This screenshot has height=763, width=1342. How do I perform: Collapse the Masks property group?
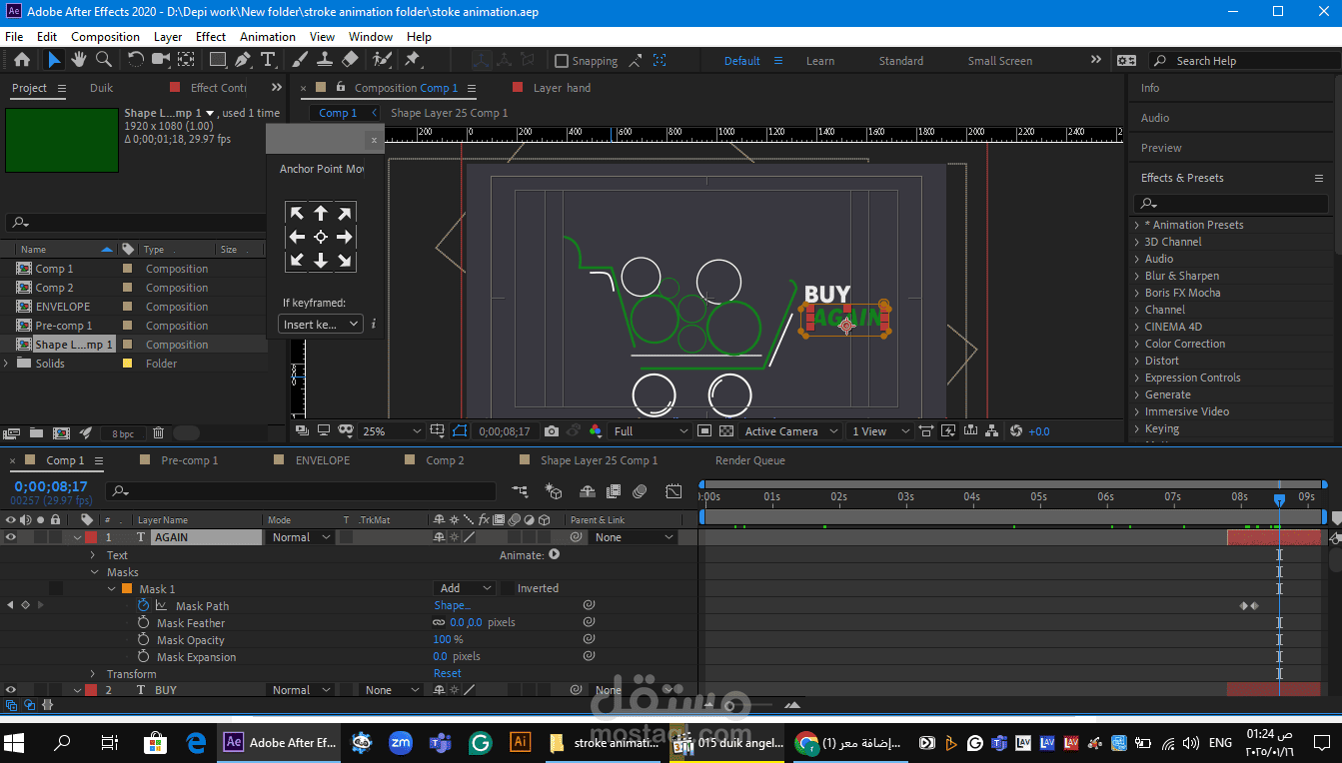point(94,572)
